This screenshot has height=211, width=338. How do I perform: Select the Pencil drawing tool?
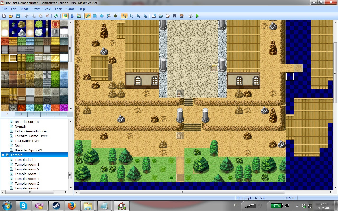[x=88, y=16]
